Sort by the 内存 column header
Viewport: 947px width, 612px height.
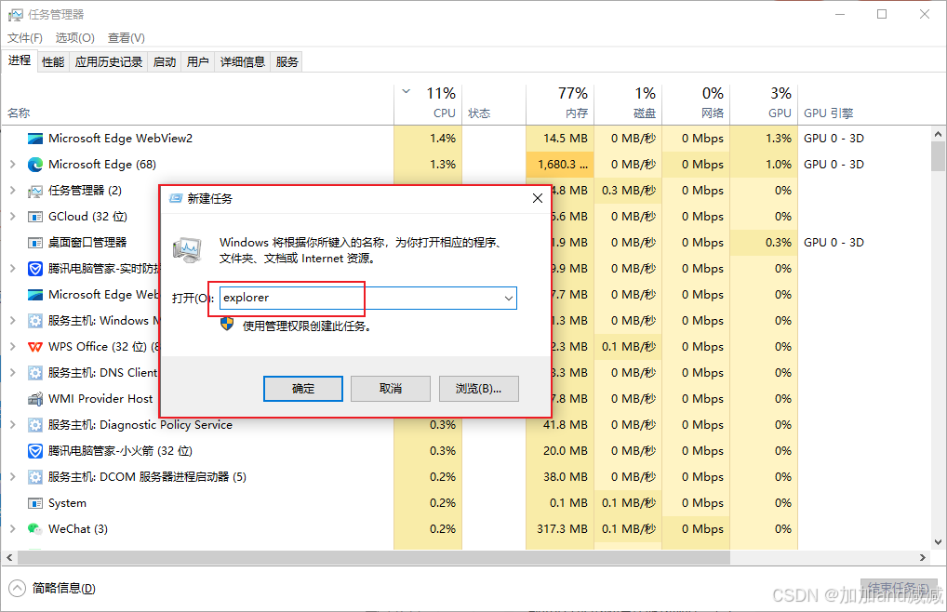coord(560,103)
